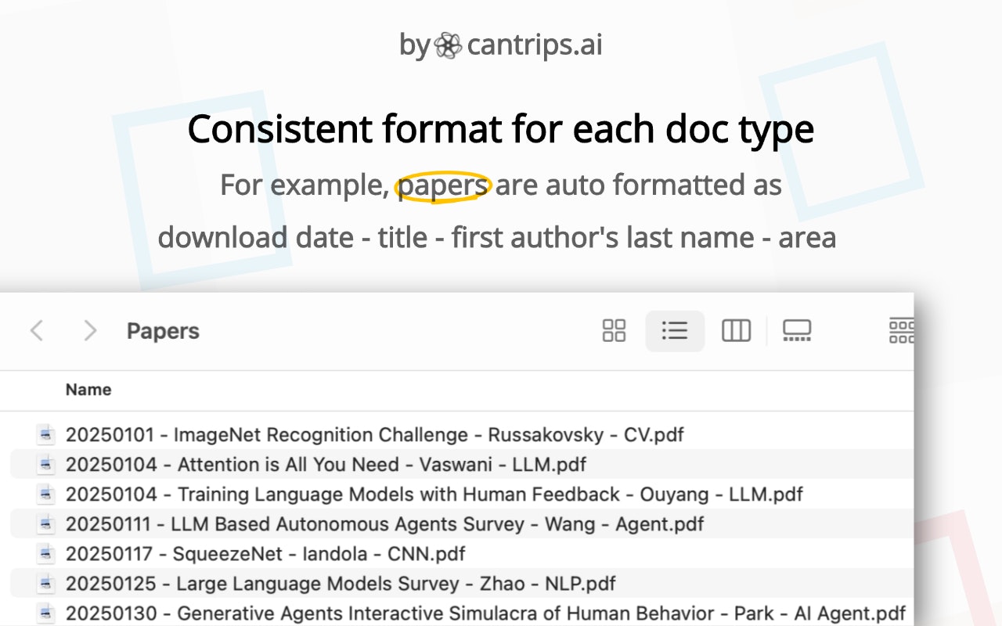Switch Finder to gallery view
This screenshot has width=1002, height=626.
(797, 331)
